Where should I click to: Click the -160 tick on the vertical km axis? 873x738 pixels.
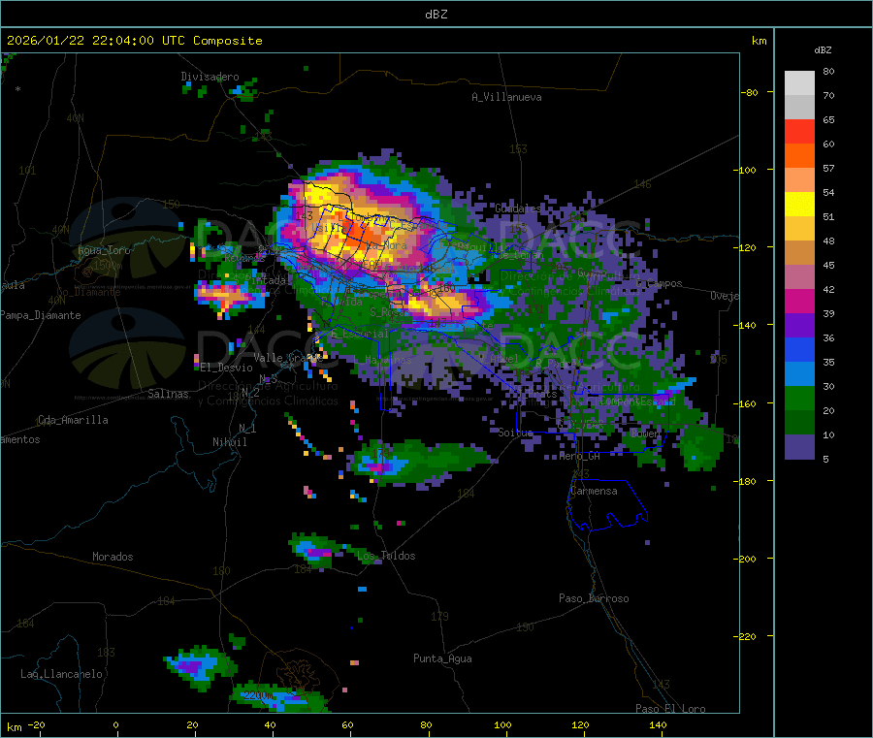pos(747,403)
